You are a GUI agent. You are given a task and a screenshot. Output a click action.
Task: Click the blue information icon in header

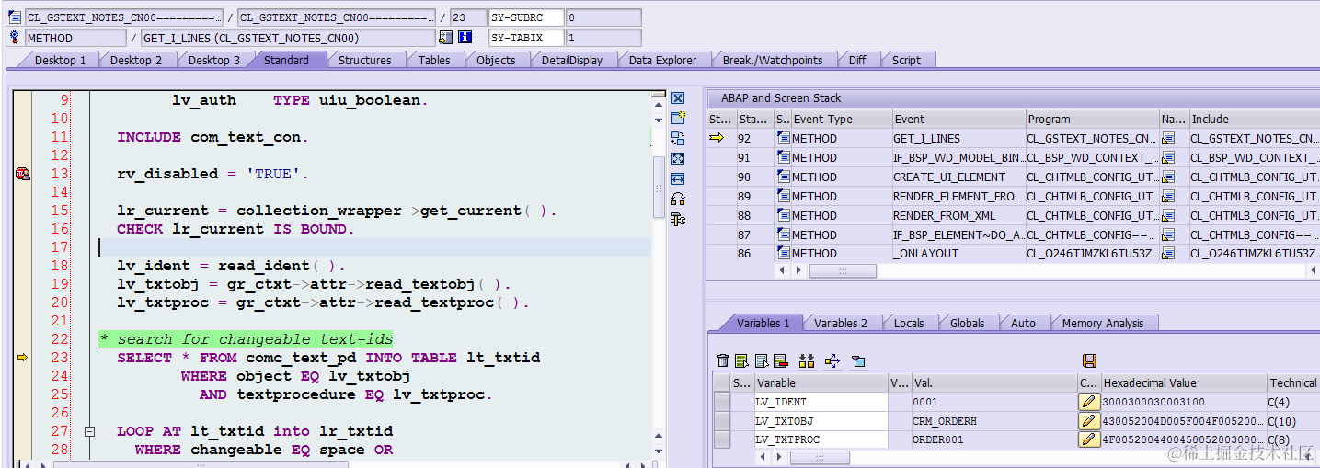tap(465, 38)
